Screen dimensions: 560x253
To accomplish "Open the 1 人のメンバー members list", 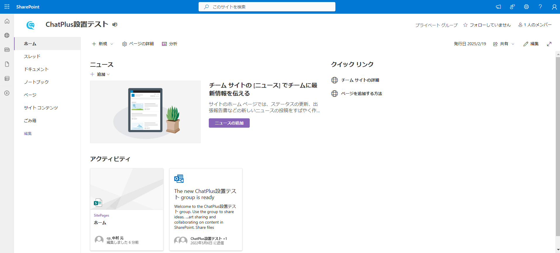I will 535,25.
